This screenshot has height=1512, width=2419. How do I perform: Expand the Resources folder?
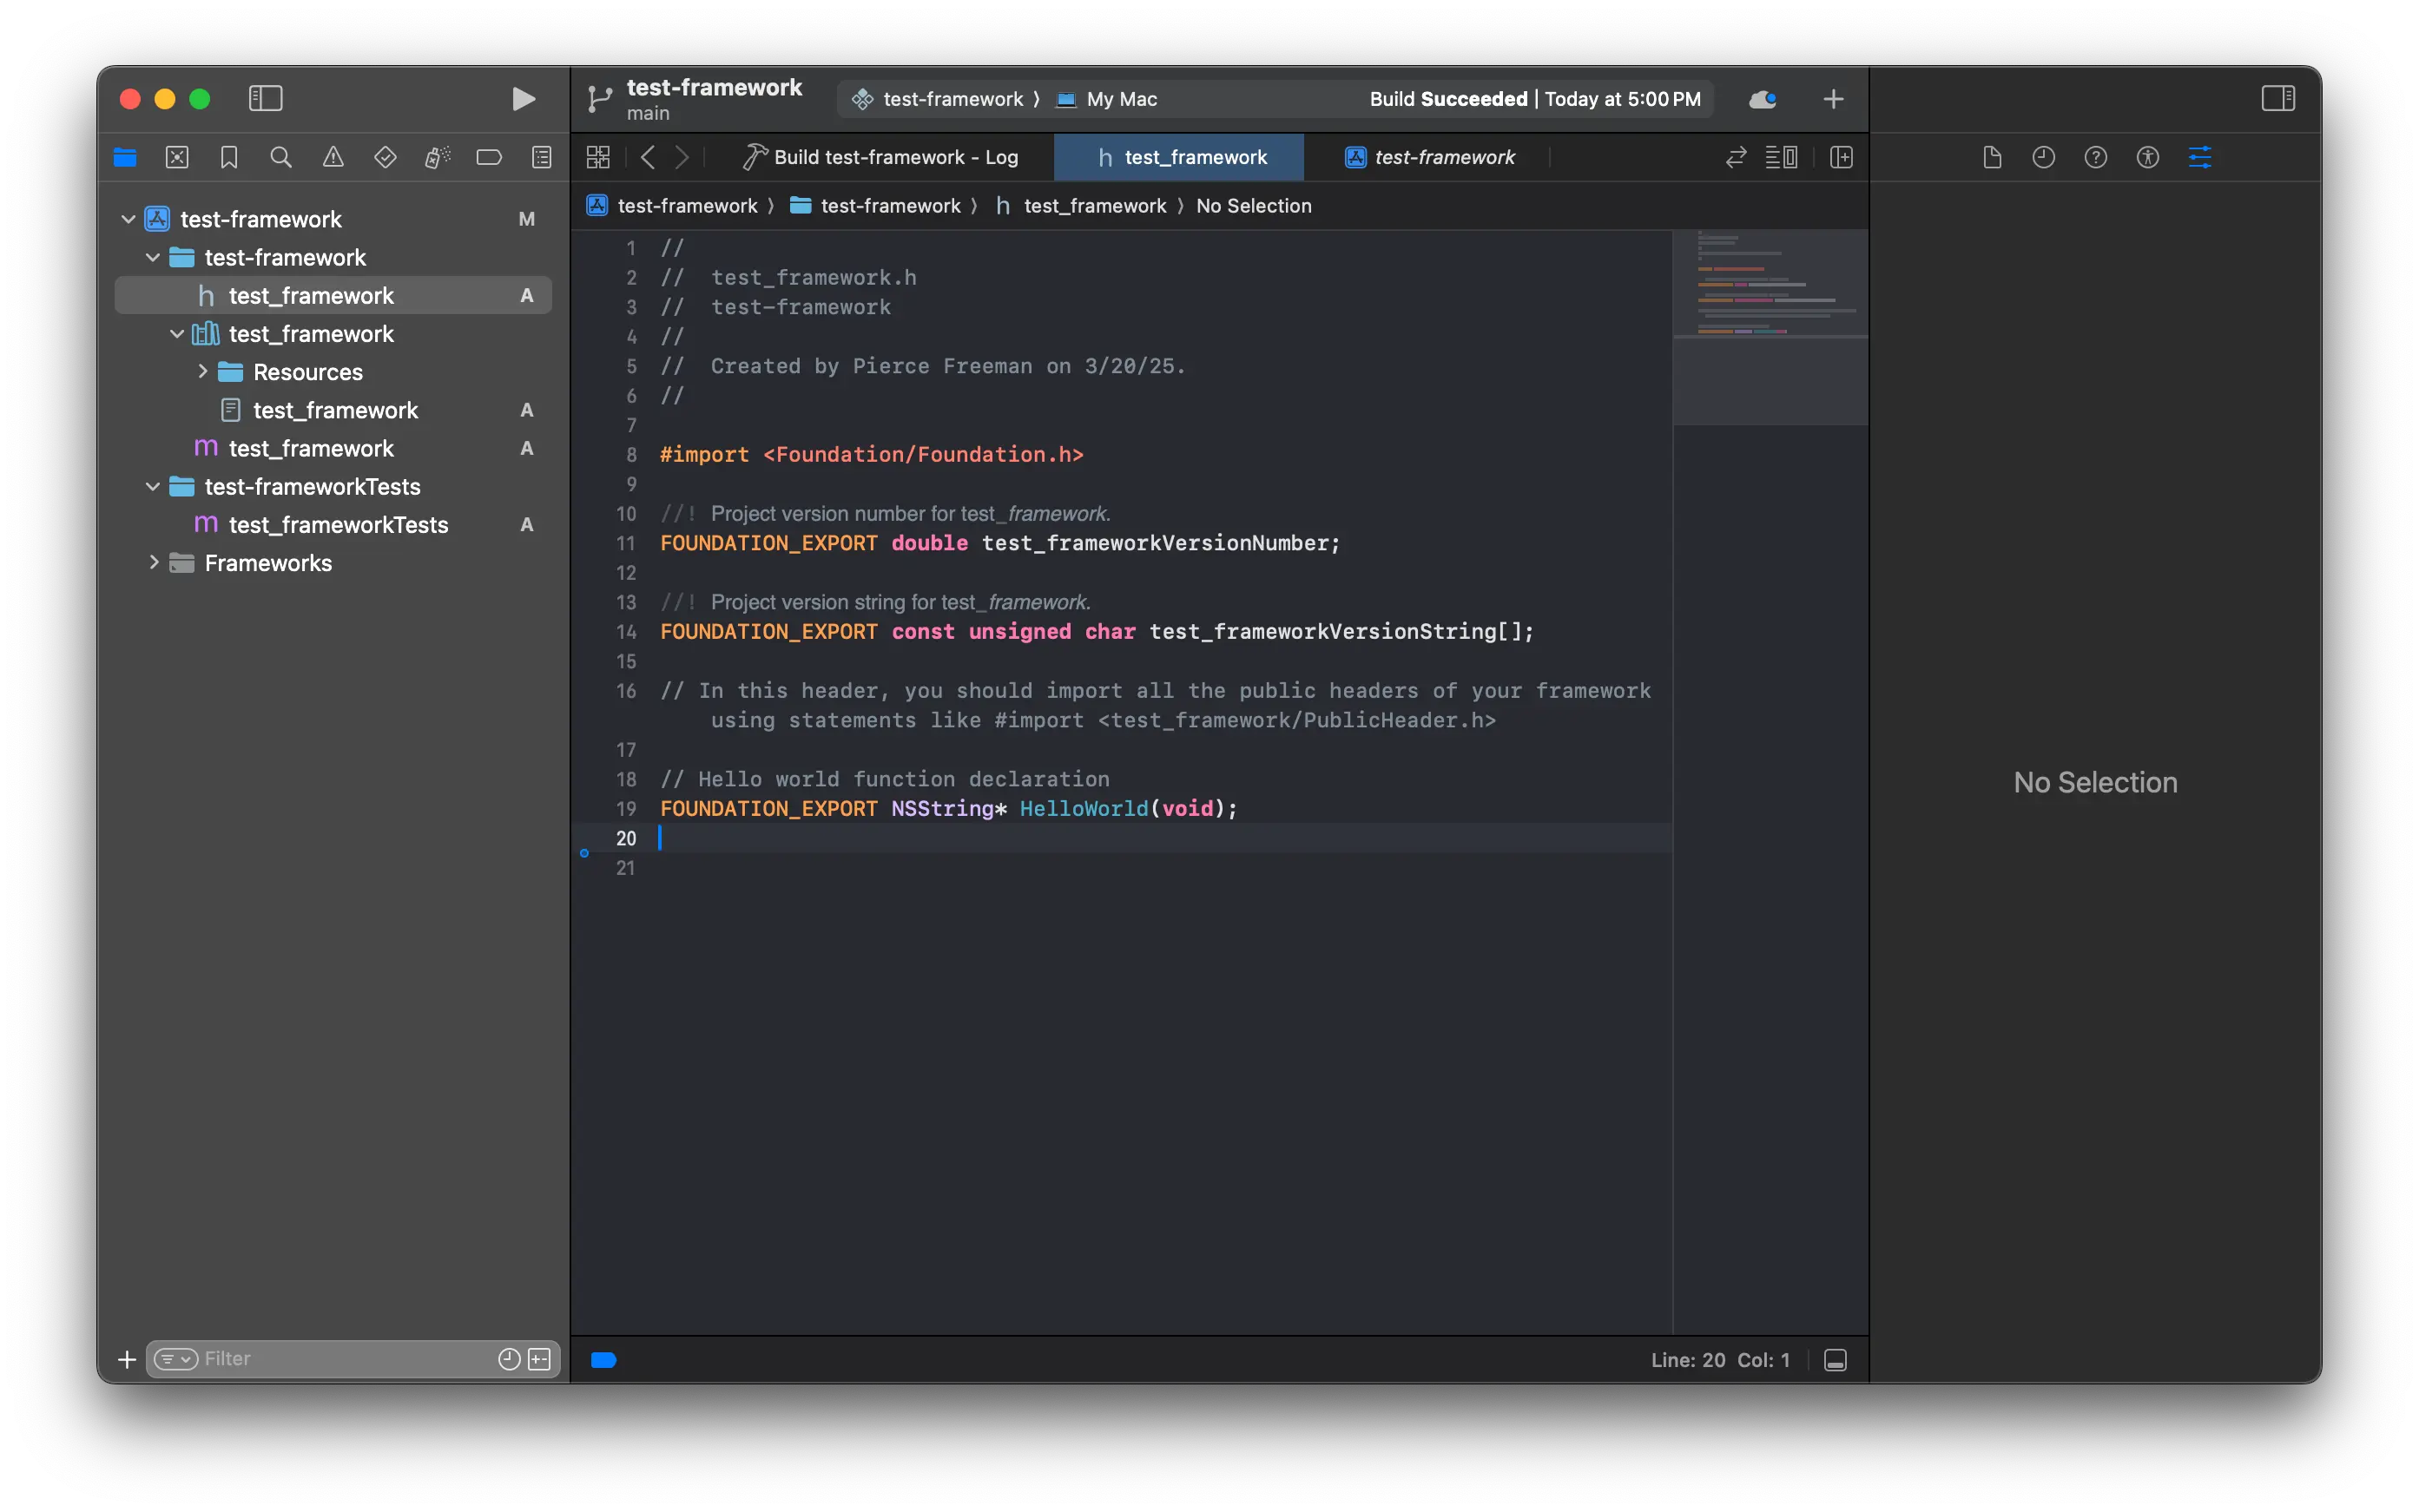pos(203,371)
